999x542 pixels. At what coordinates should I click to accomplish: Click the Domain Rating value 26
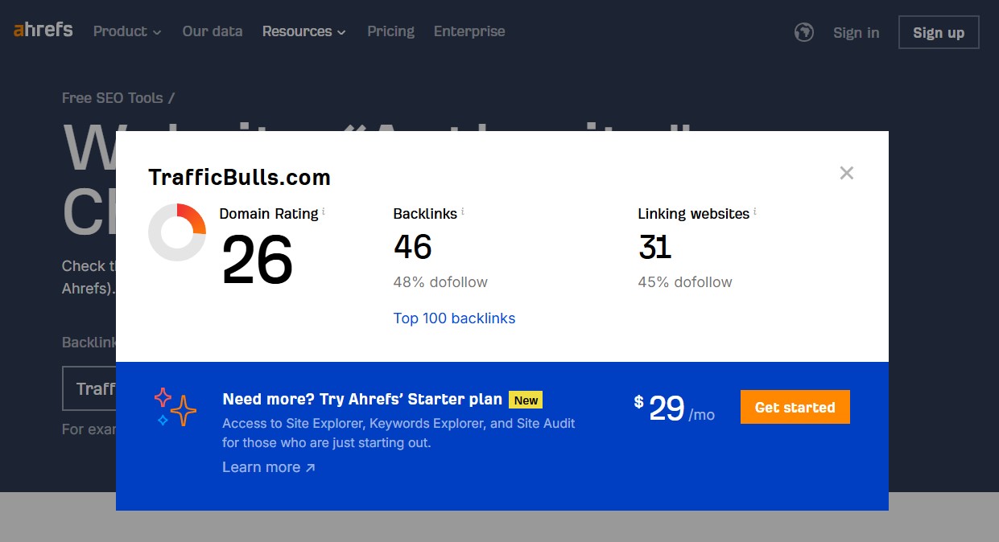tap(258, 260)
